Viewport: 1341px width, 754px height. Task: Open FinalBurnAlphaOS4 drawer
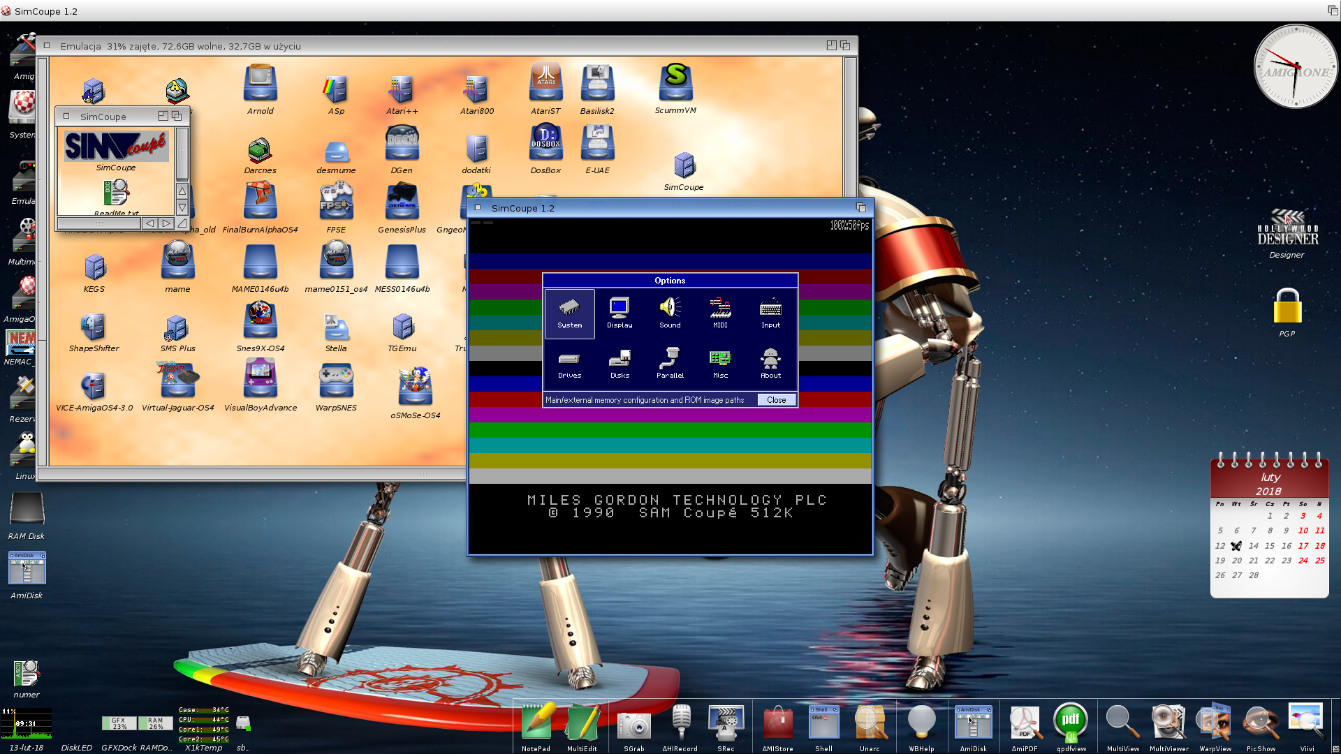(260, 207)
